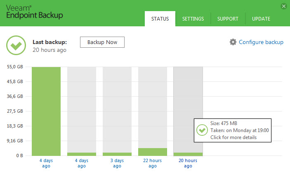Click the '27,5 GB' axis label
This screenshot has width=290, height=188.
pos(15,111)
